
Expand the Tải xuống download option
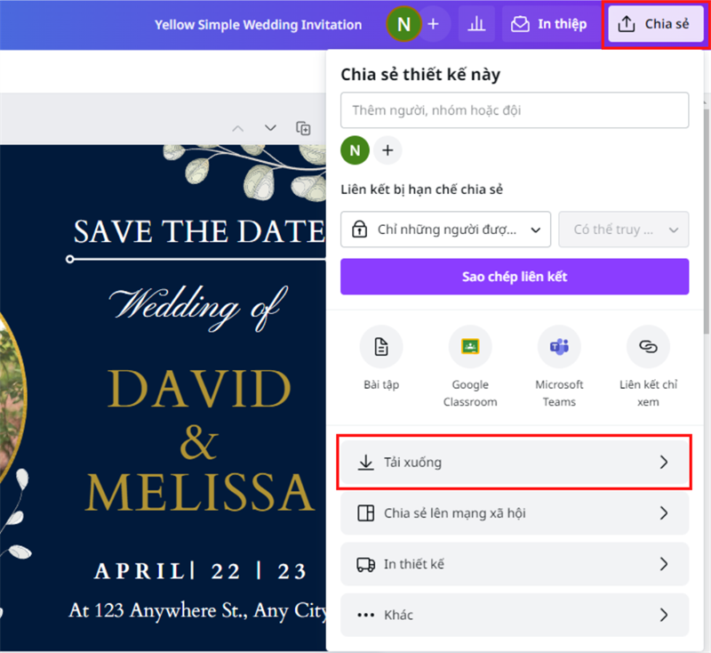click(x=515, y=463)
